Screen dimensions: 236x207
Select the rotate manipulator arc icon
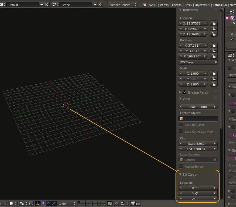[x=49, y=203]
